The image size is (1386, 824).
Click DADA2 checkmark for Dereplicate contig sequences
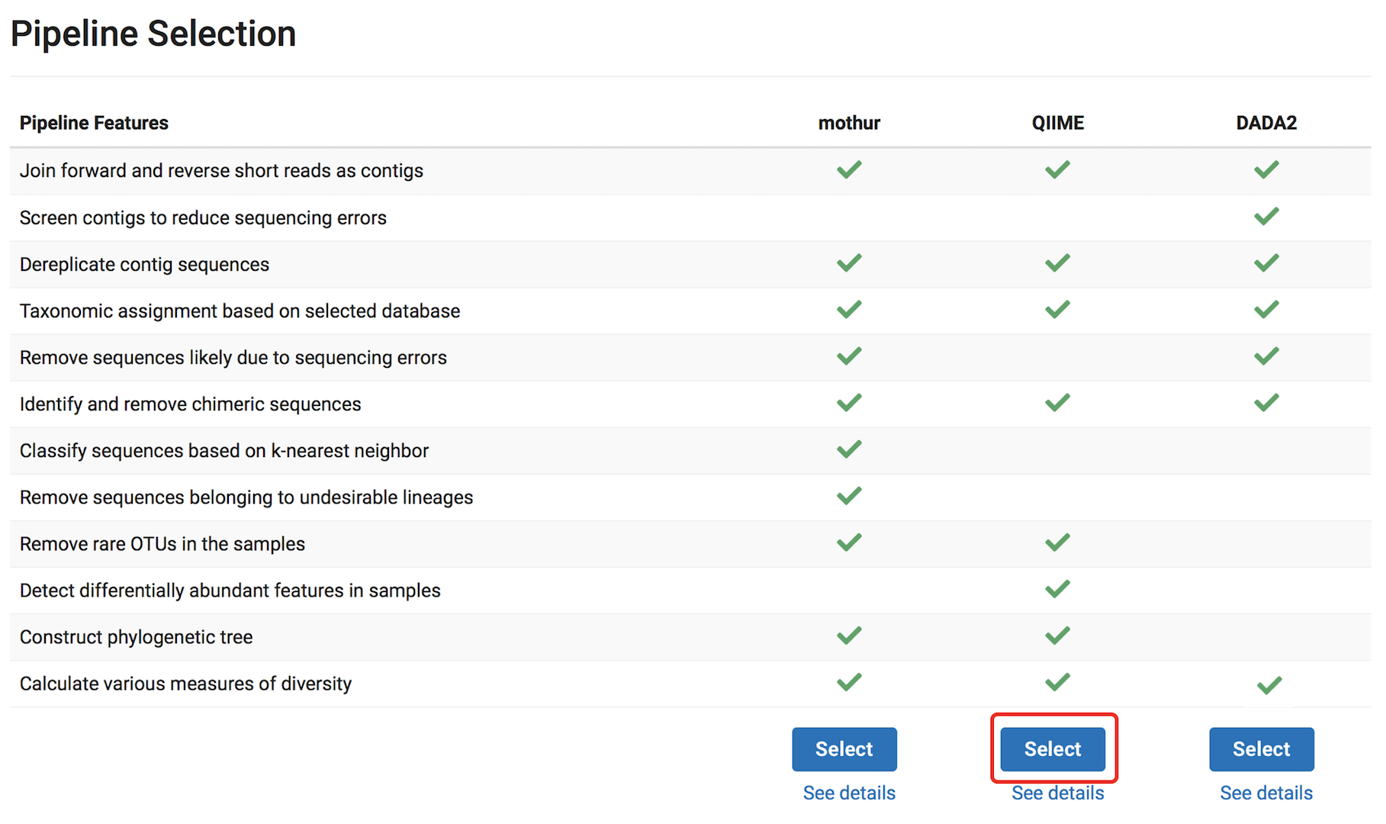1266,262
